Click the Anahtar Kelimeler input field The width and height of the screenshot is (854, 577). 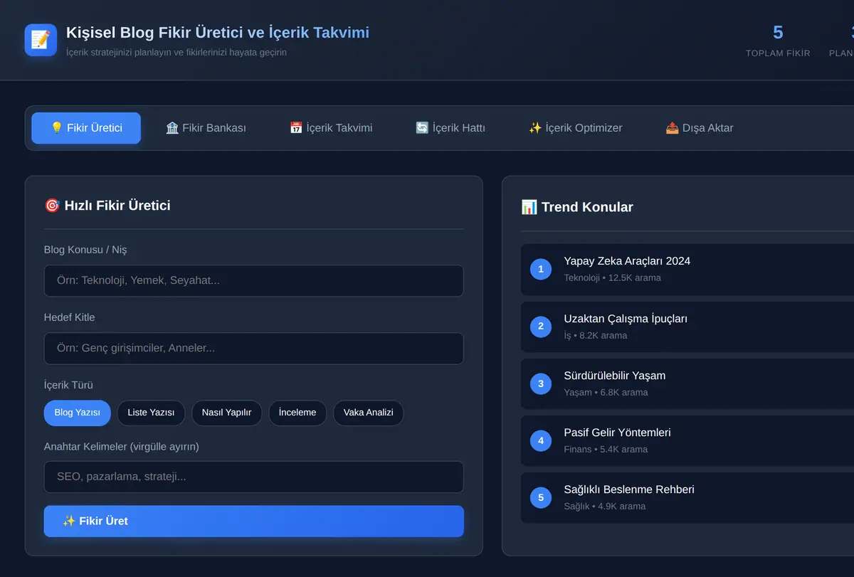coord(253,477)
